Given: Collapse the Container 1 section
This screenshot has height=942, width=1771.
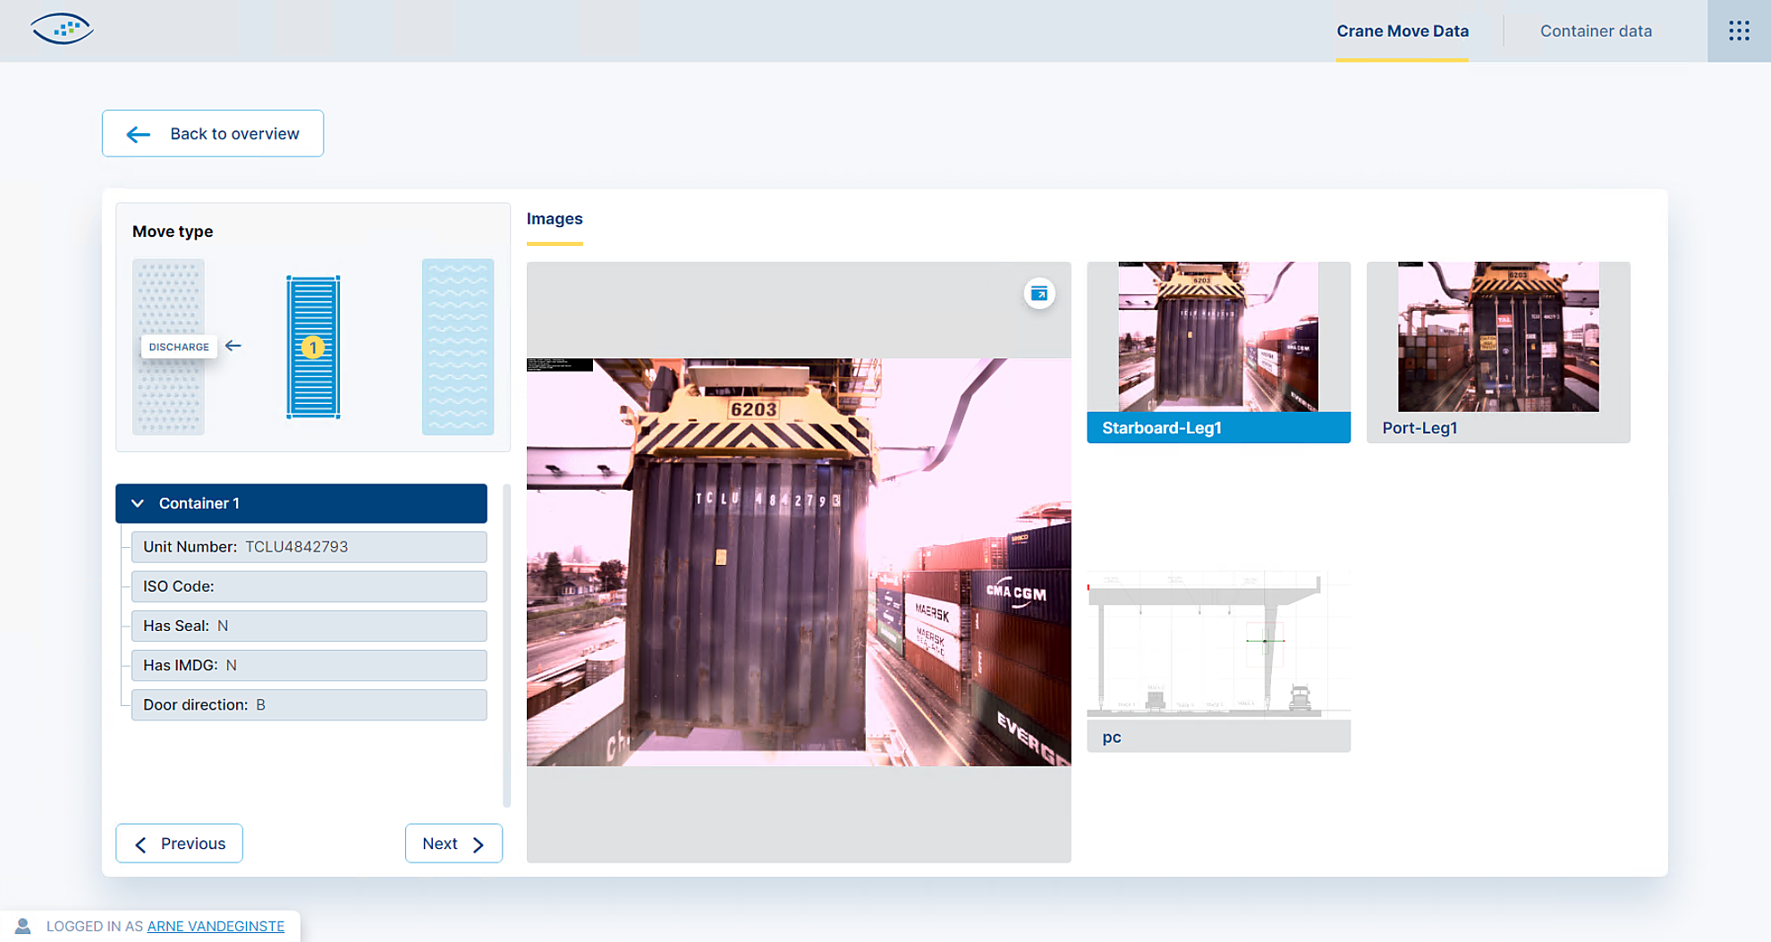Looking at the screenshot, I should [138, 503].
